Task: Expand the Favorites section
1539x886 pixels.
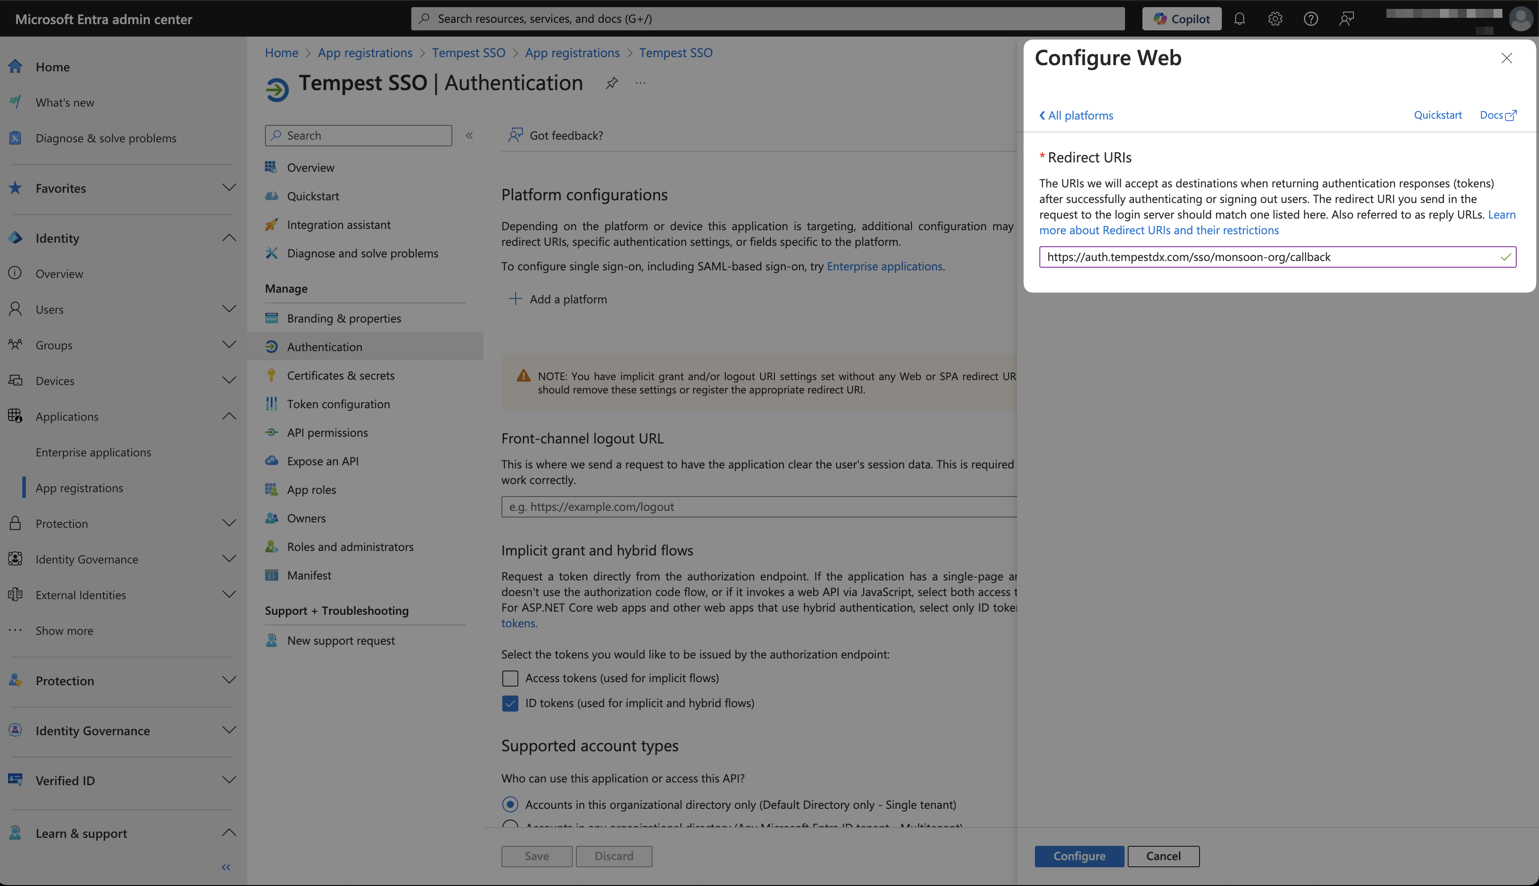Action: click(229, 188)
